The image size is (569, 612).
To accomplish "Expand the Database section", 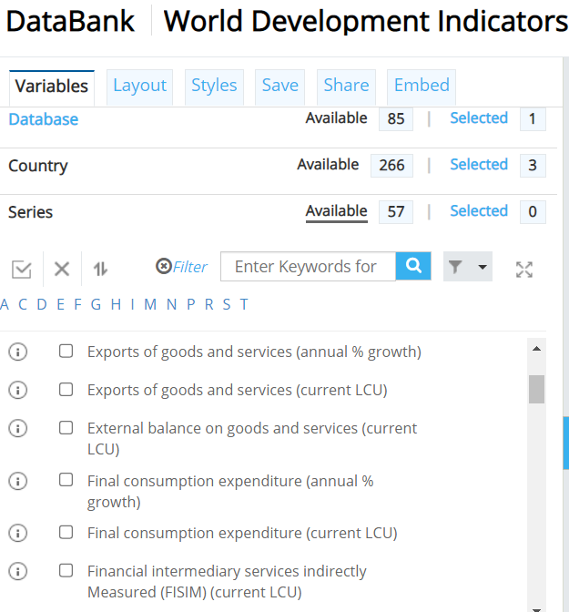I will coord(43,119).
